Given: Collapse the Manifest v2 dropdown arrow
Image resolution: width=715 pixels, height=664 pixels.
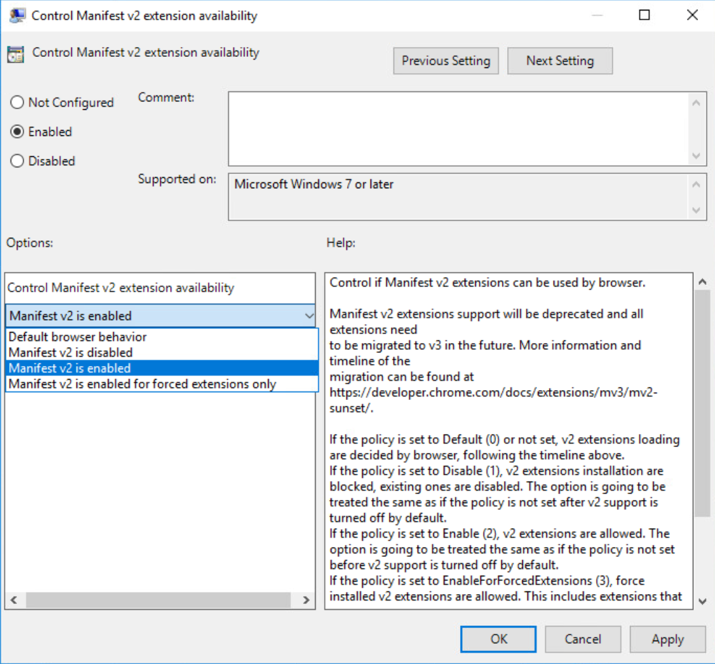Looking at the screenshot, I should pos(308,316).
